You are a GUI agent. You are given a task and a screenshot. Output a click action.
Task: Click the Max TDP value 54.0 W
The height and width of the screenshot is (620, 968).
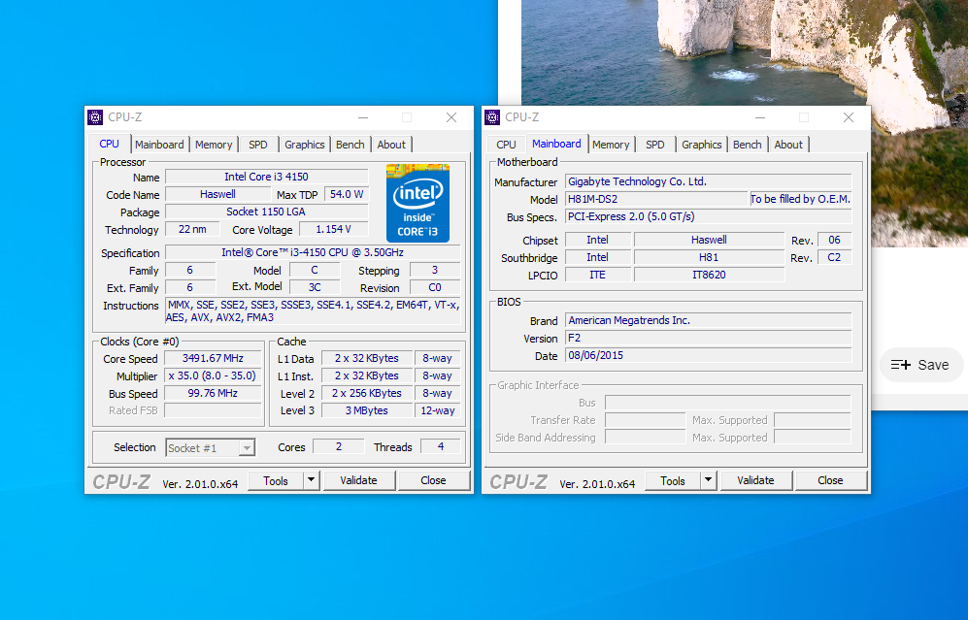pos(347,194)
